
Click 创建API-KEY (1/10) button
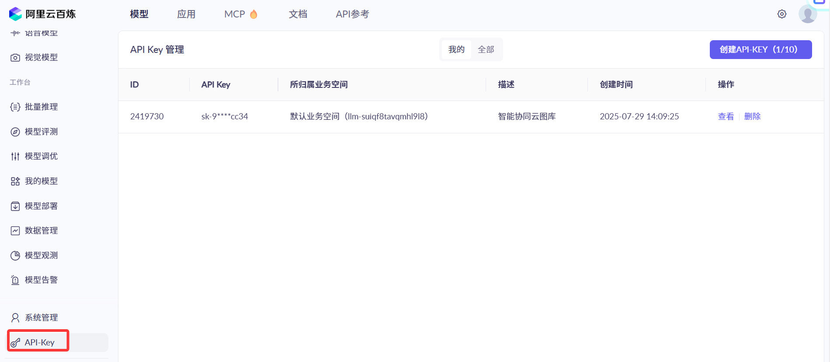coord(761,49)
